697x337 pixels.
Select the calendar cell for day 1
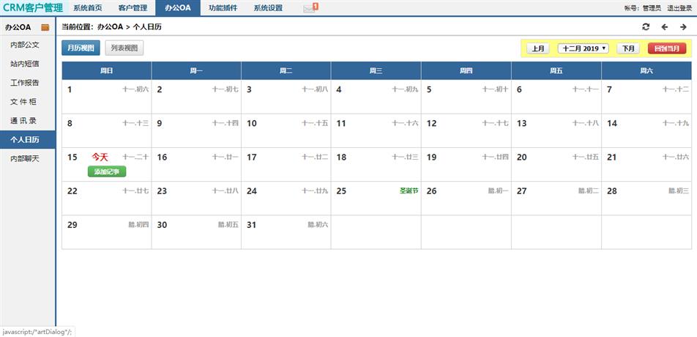click(107, 97)
